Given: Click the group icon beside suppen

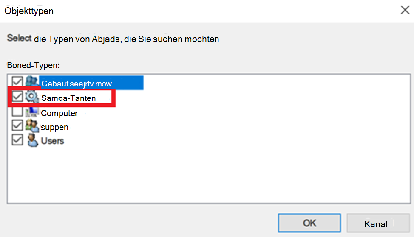Looking at the screenshot, I should point(31,126).
